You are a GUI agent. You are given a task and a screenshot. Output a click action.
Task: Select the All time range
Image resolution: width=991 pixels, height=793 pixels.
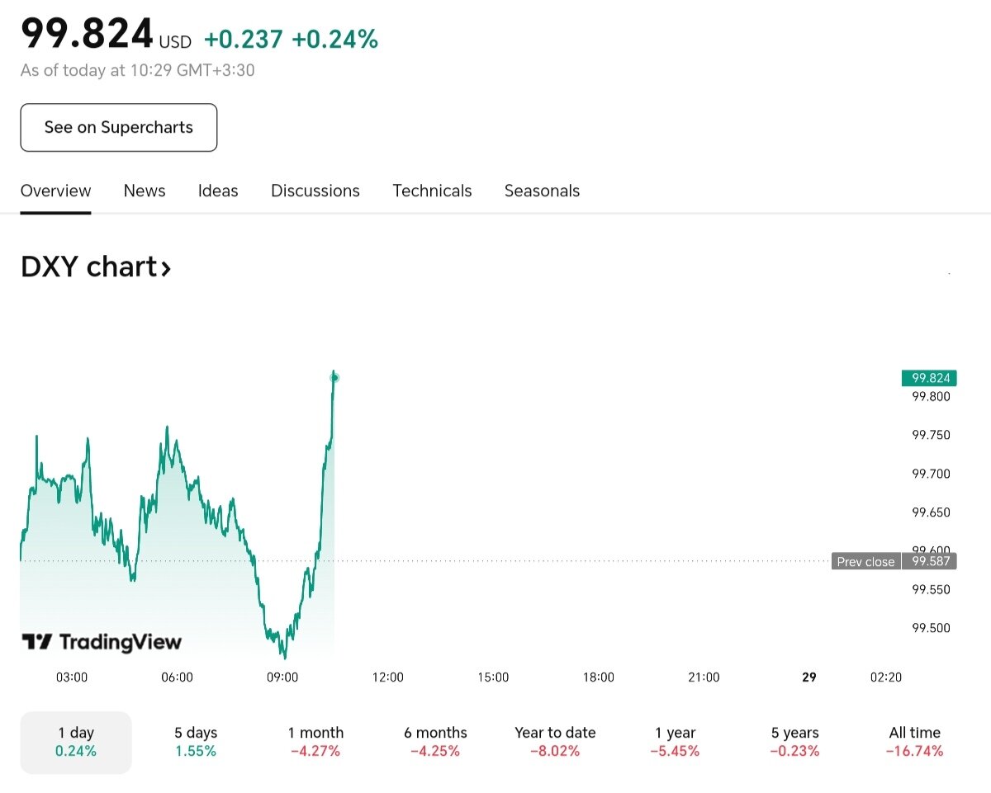[914, 742]
